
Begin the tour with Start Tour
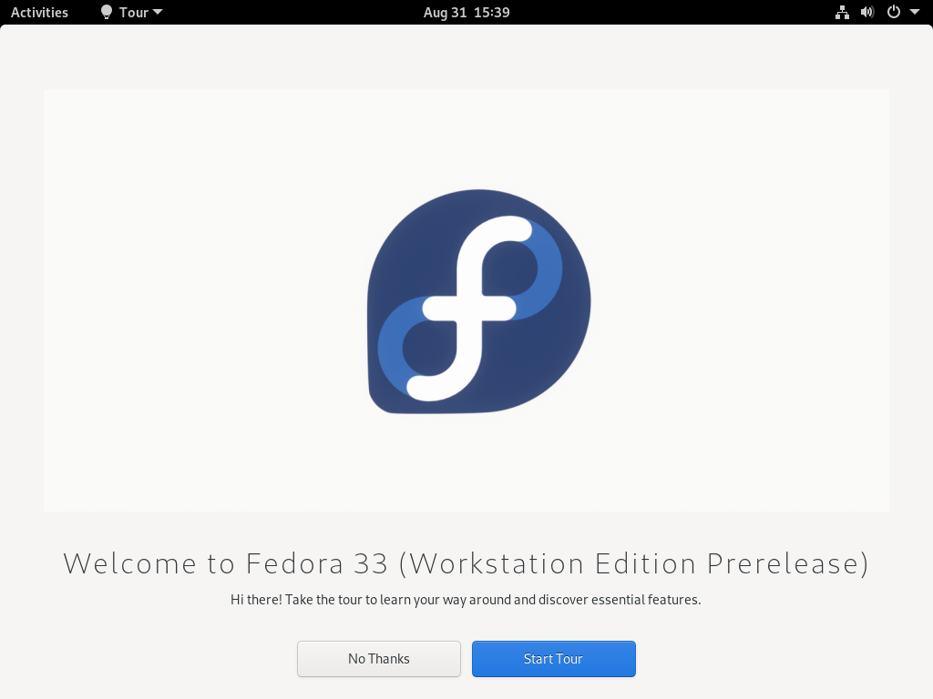tap(553, 659)
